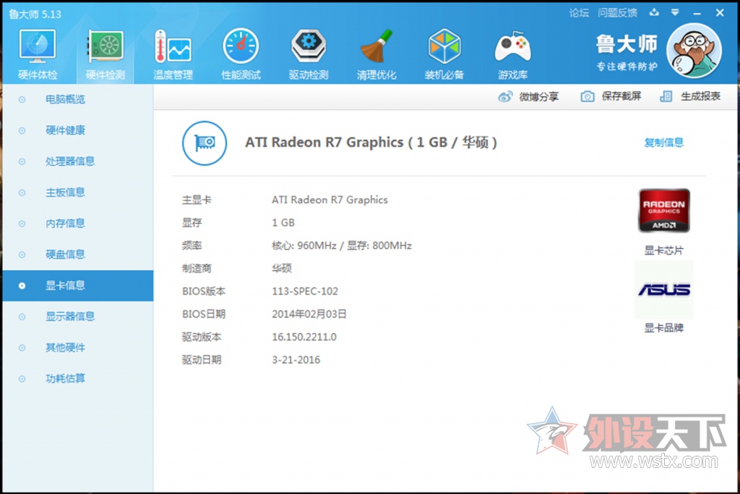Click the 显卡品牌 caption
Image resolution: width=740 pixels, height=494 pixels.
(x=663, y=328)
